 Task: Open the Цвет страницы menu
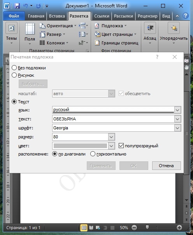115,34
